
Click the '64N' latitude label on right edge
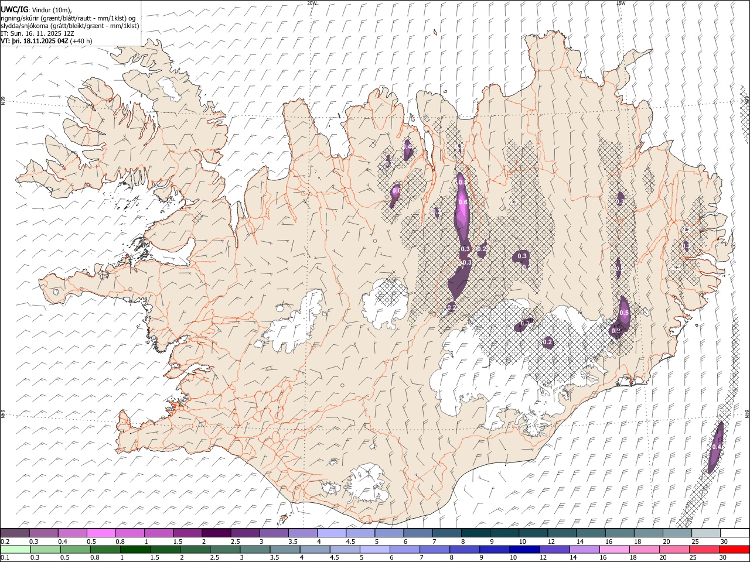tap(746, 414)
